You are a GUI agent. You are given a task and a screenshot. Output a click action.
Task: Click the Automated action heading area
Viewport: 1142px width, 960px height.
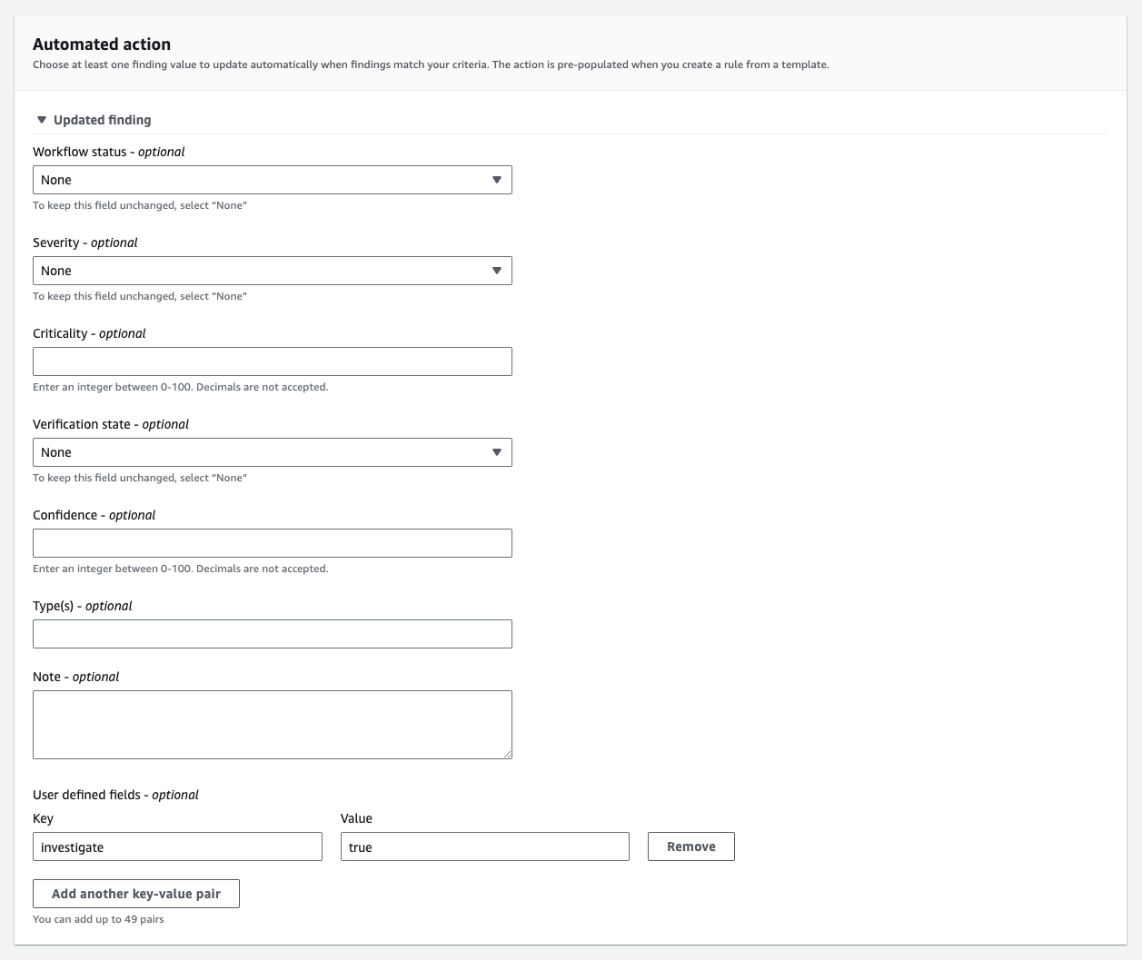pyautogui.click(x=103, y=44)
